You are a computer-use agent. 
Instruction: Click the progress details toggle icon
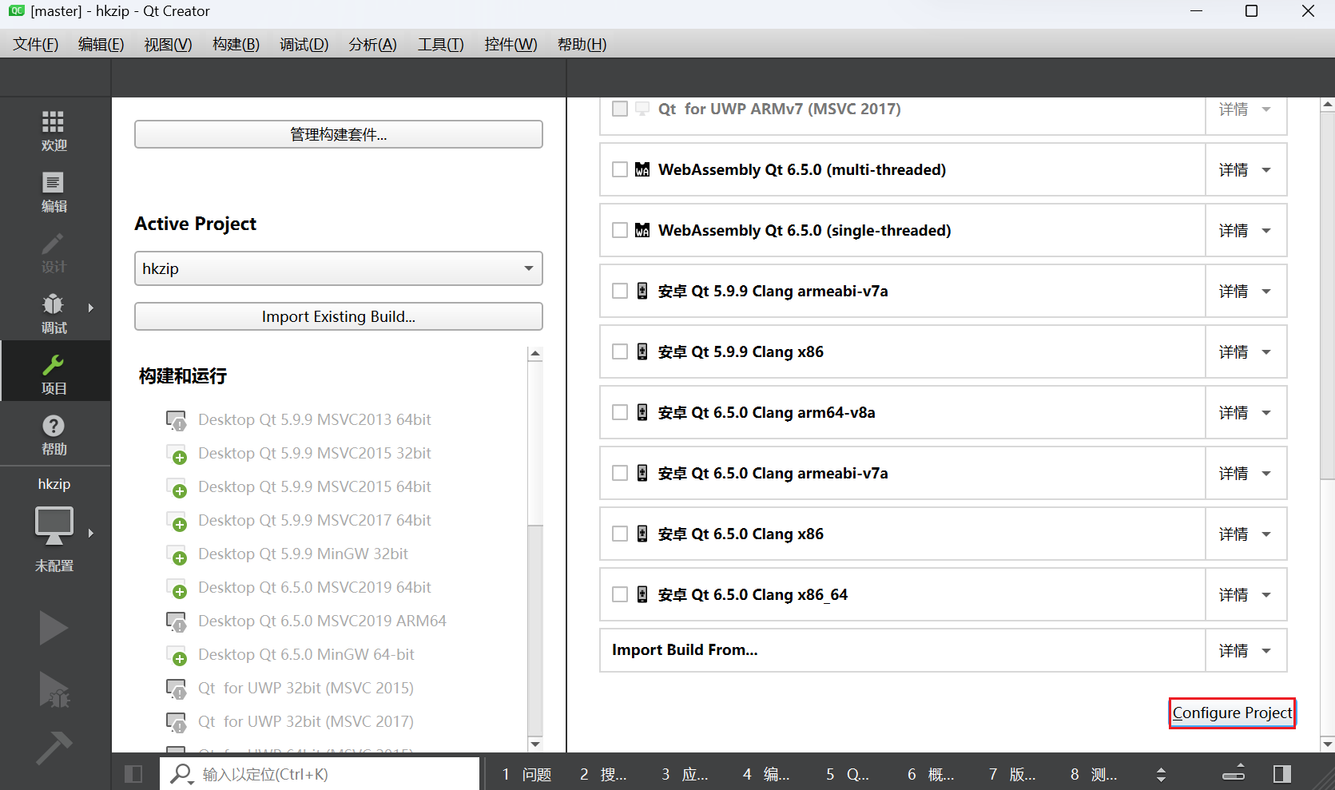coord(1234,772)
